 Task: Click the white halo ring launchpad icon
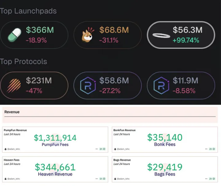[161, 35]
